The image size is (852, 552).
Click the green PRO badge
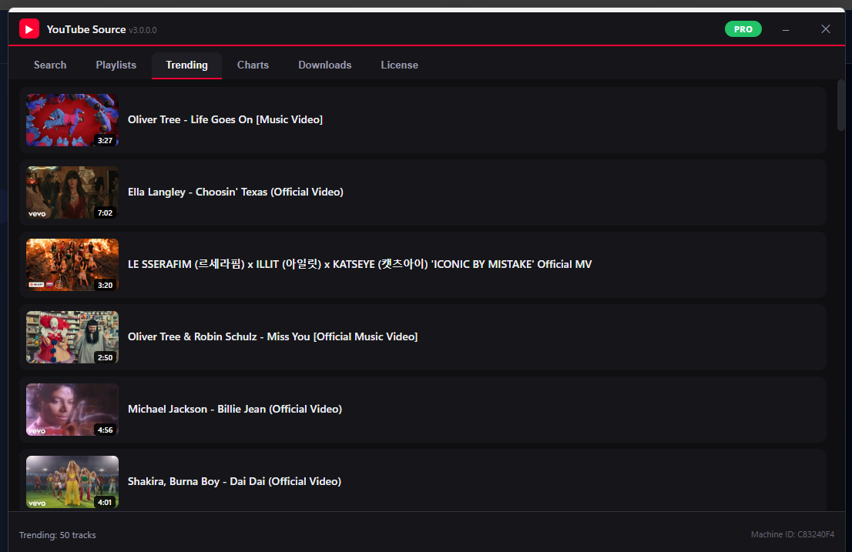coord(743,29)
